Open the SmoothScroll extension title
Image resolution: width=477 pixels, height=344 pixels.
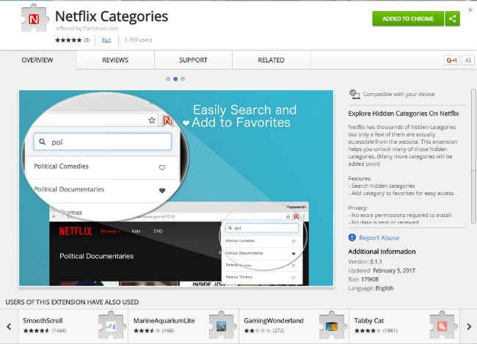pyautogui.click(x=43, y=321)
